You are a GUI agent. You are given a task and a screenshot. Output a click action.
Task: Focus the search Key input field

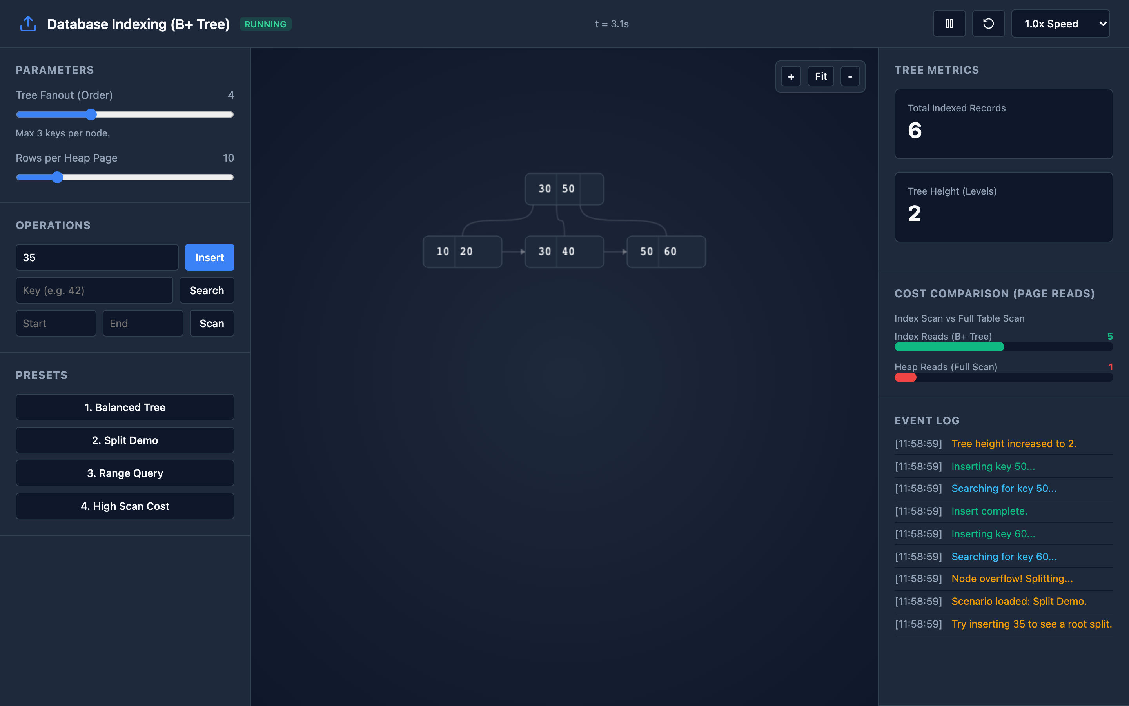pos(94,290)
